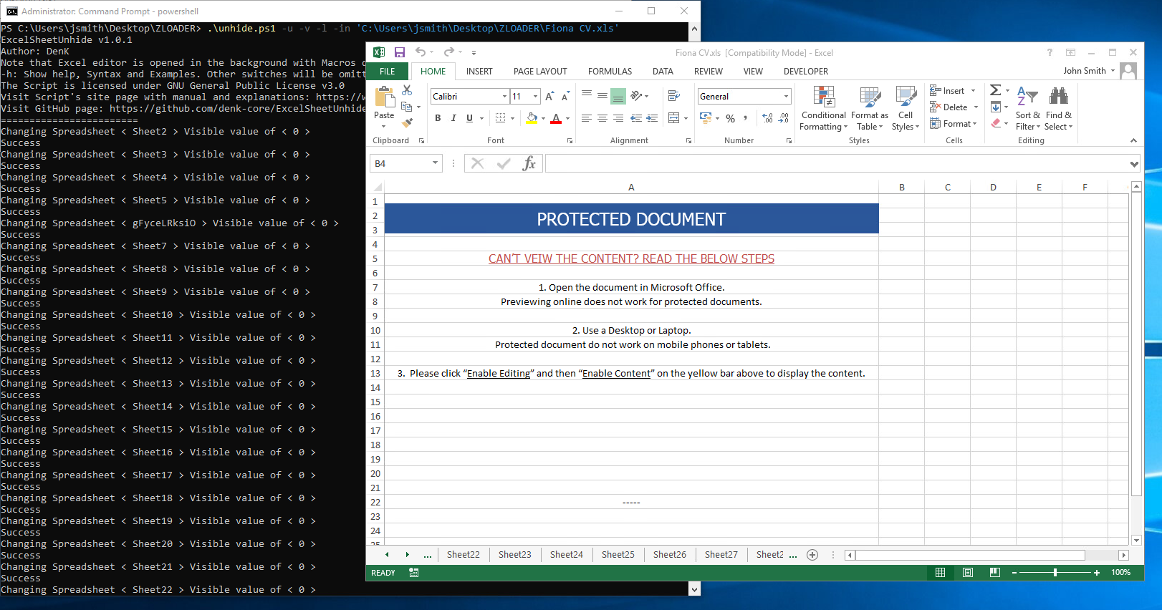Select the Sheet24 worksheet tab
1162x610 pixels.
click(567, 554)
